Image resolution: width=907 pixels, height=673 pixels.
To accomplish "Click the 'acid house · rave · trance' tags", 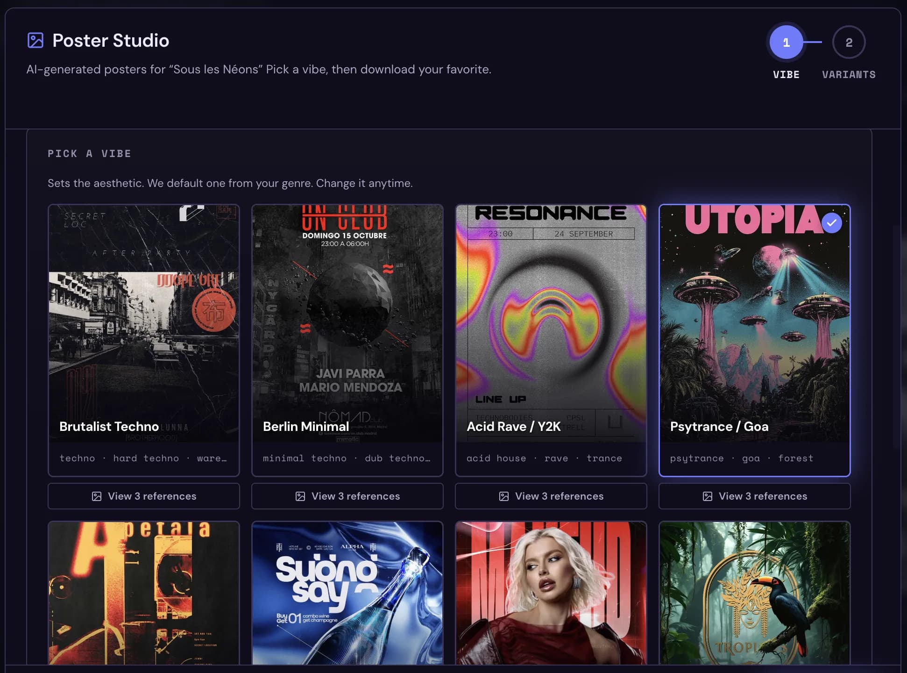I will pyautogui.click(x=544, y=458).
